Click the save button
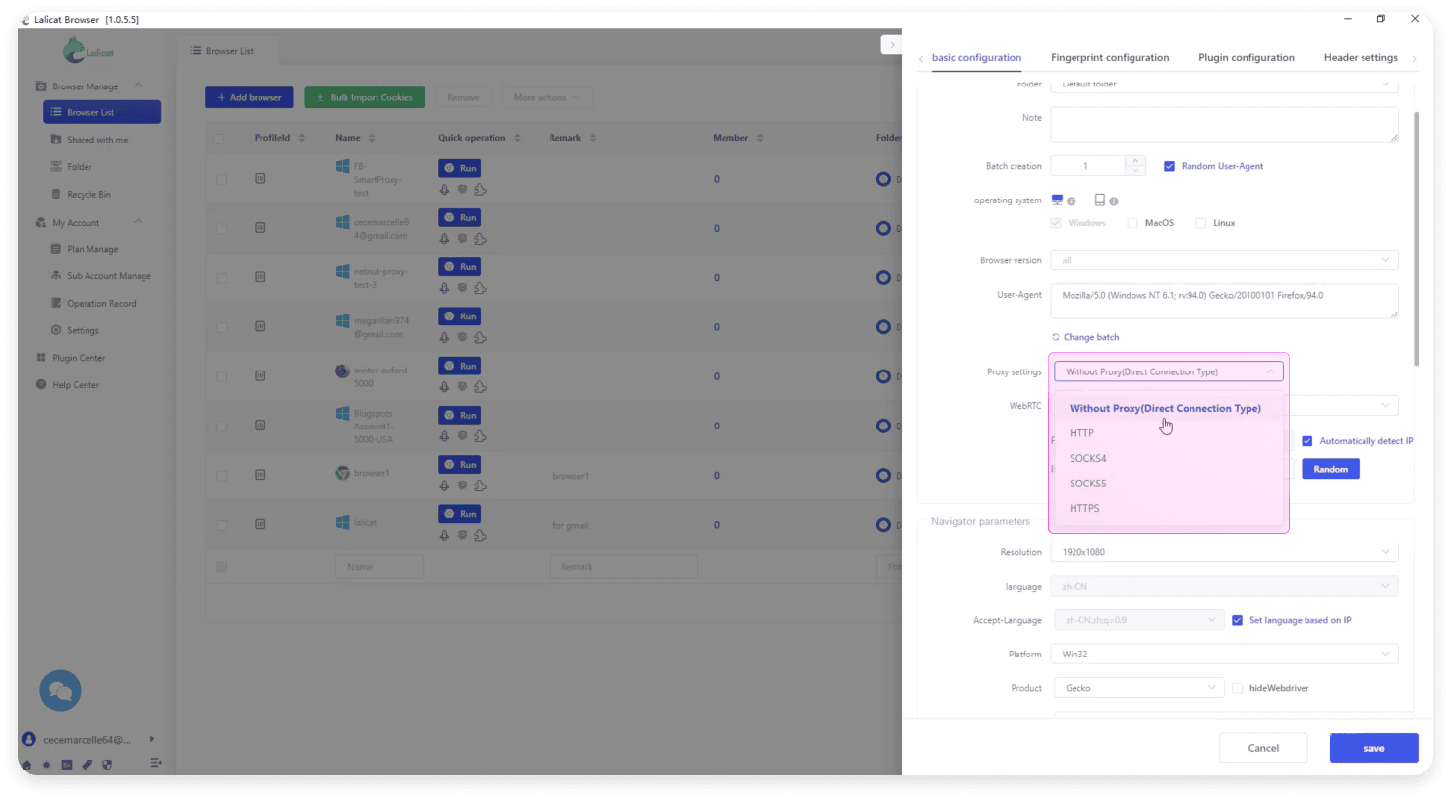 pyautogui.click(x=1373, y=748)
